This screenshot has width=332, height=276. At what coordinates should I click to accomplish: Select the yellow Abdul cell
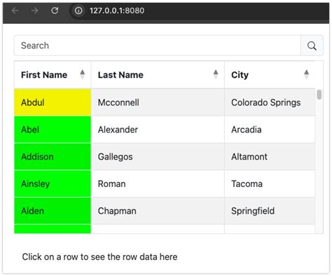(53, 102)
